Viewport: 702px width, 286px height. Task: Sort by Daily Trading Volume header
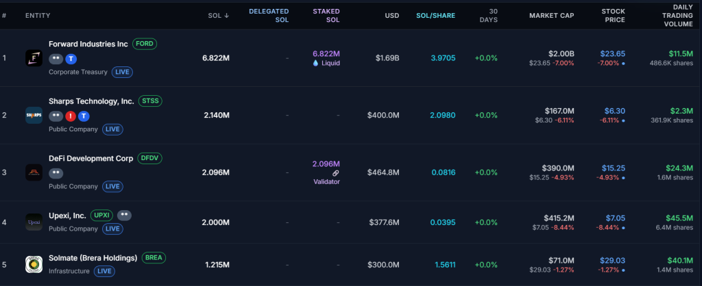pos(677,16)
